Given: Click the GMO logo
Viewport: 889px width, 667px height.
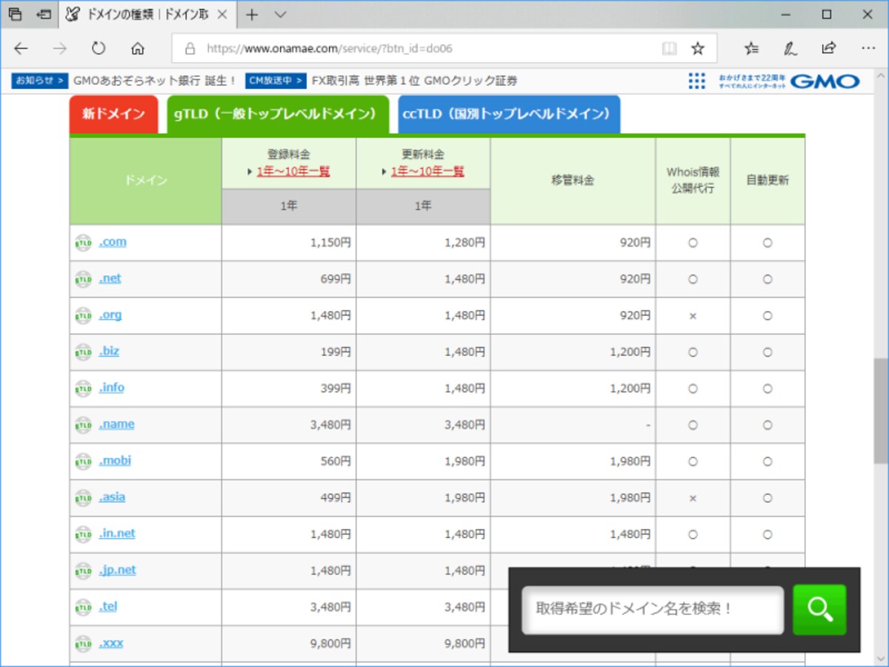Looking at the screenshot, I should tap(825, 81).
